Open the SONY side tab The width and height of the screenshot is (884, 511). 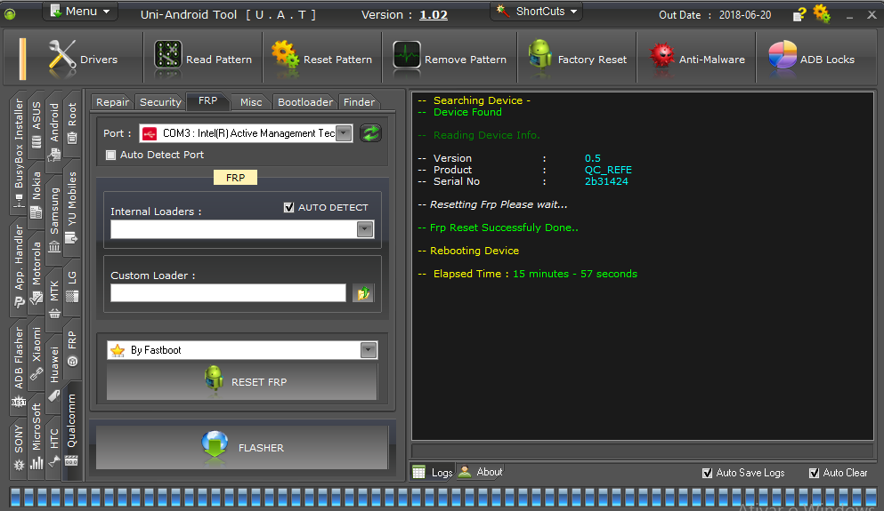click(x=19, y=447)
